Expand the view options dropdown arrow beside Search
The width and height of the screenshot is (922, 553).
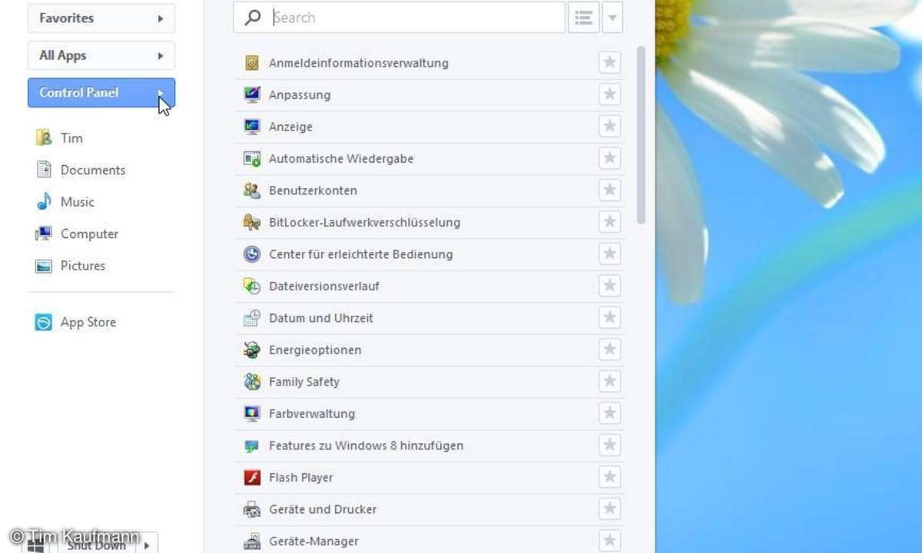pos(612,18)
